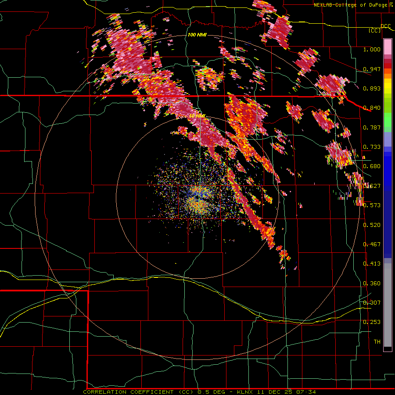Click the 0.520 legend value
395x395 pixels.
tap(372, 225)
